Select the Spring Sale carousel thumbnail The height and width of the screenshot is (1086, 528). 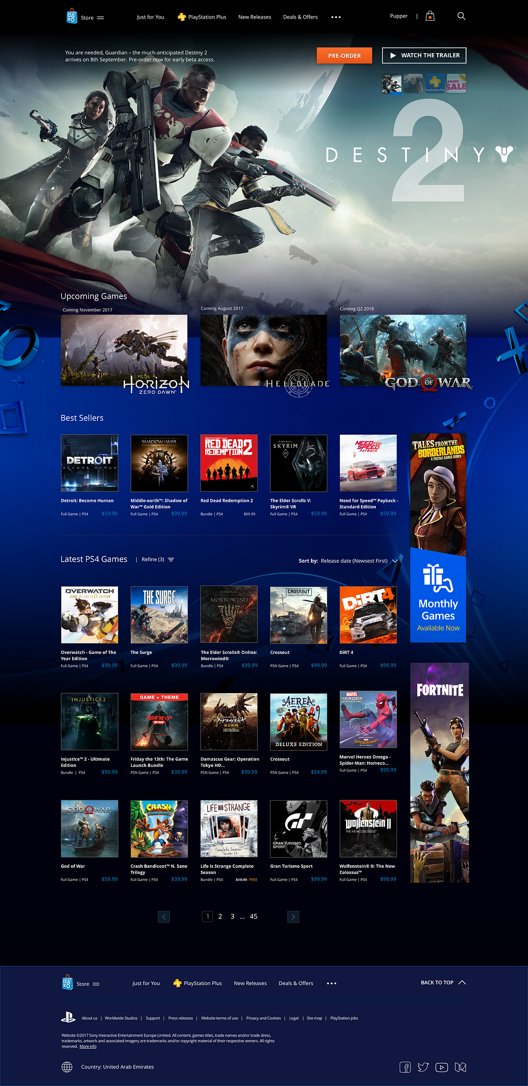[x=456, y=83]
